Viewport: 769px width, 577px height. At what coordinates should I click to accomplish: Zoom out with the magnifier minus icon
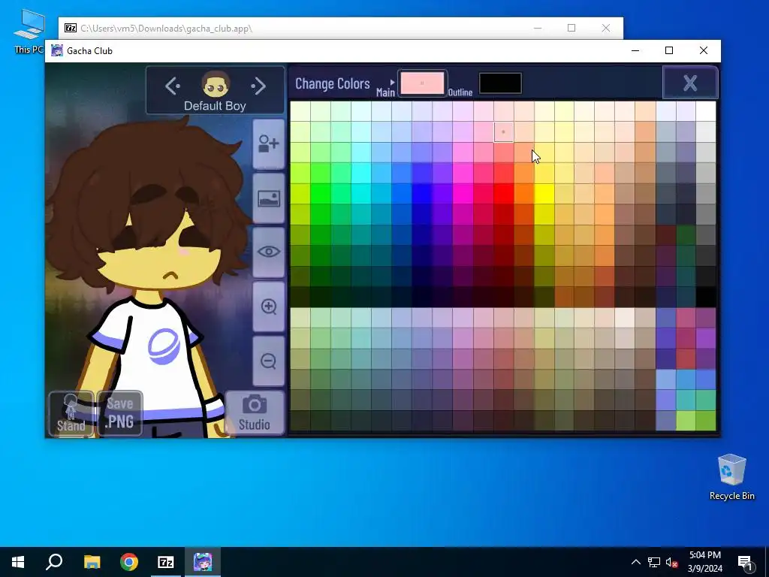[269, 361]
